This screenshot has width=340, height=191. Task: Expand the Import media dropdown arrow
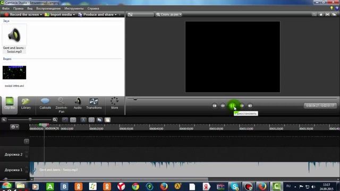click(x=74, y=15)
